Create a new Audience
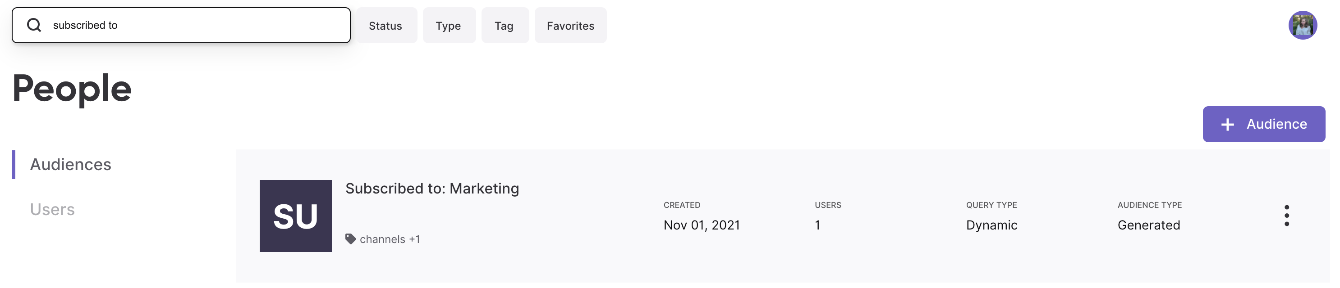The height and width of the screenshot is (288, 1340). [x=1263, y=125]
